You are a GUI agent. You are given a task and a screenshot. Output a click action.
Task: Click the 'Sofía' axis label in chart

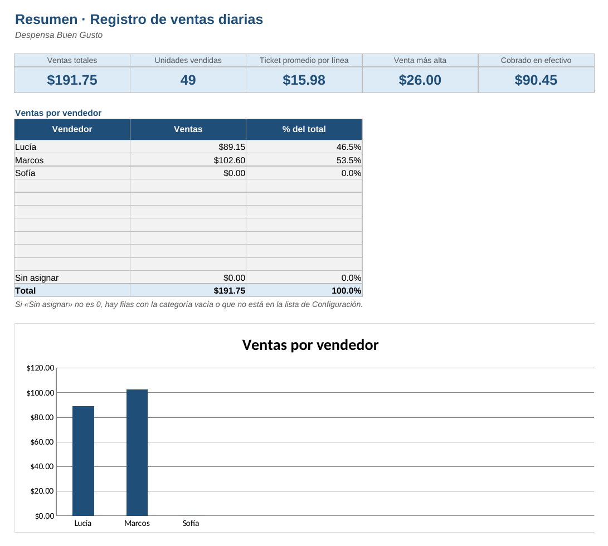coord(191,523)
